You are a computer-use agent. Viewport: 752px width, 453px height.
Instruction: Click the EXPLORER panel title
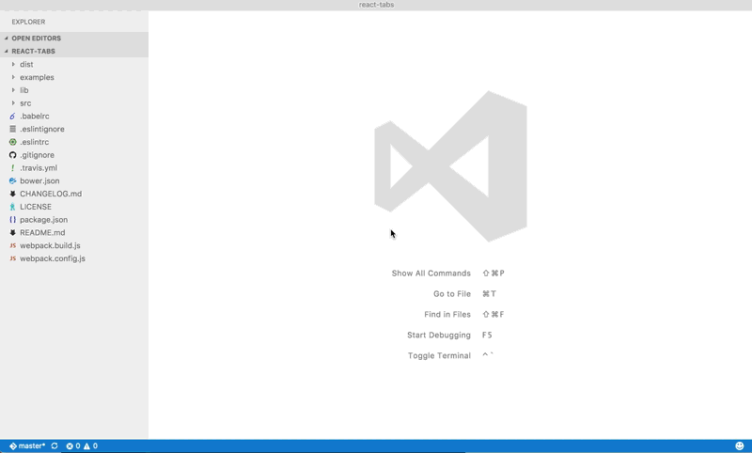28,22
